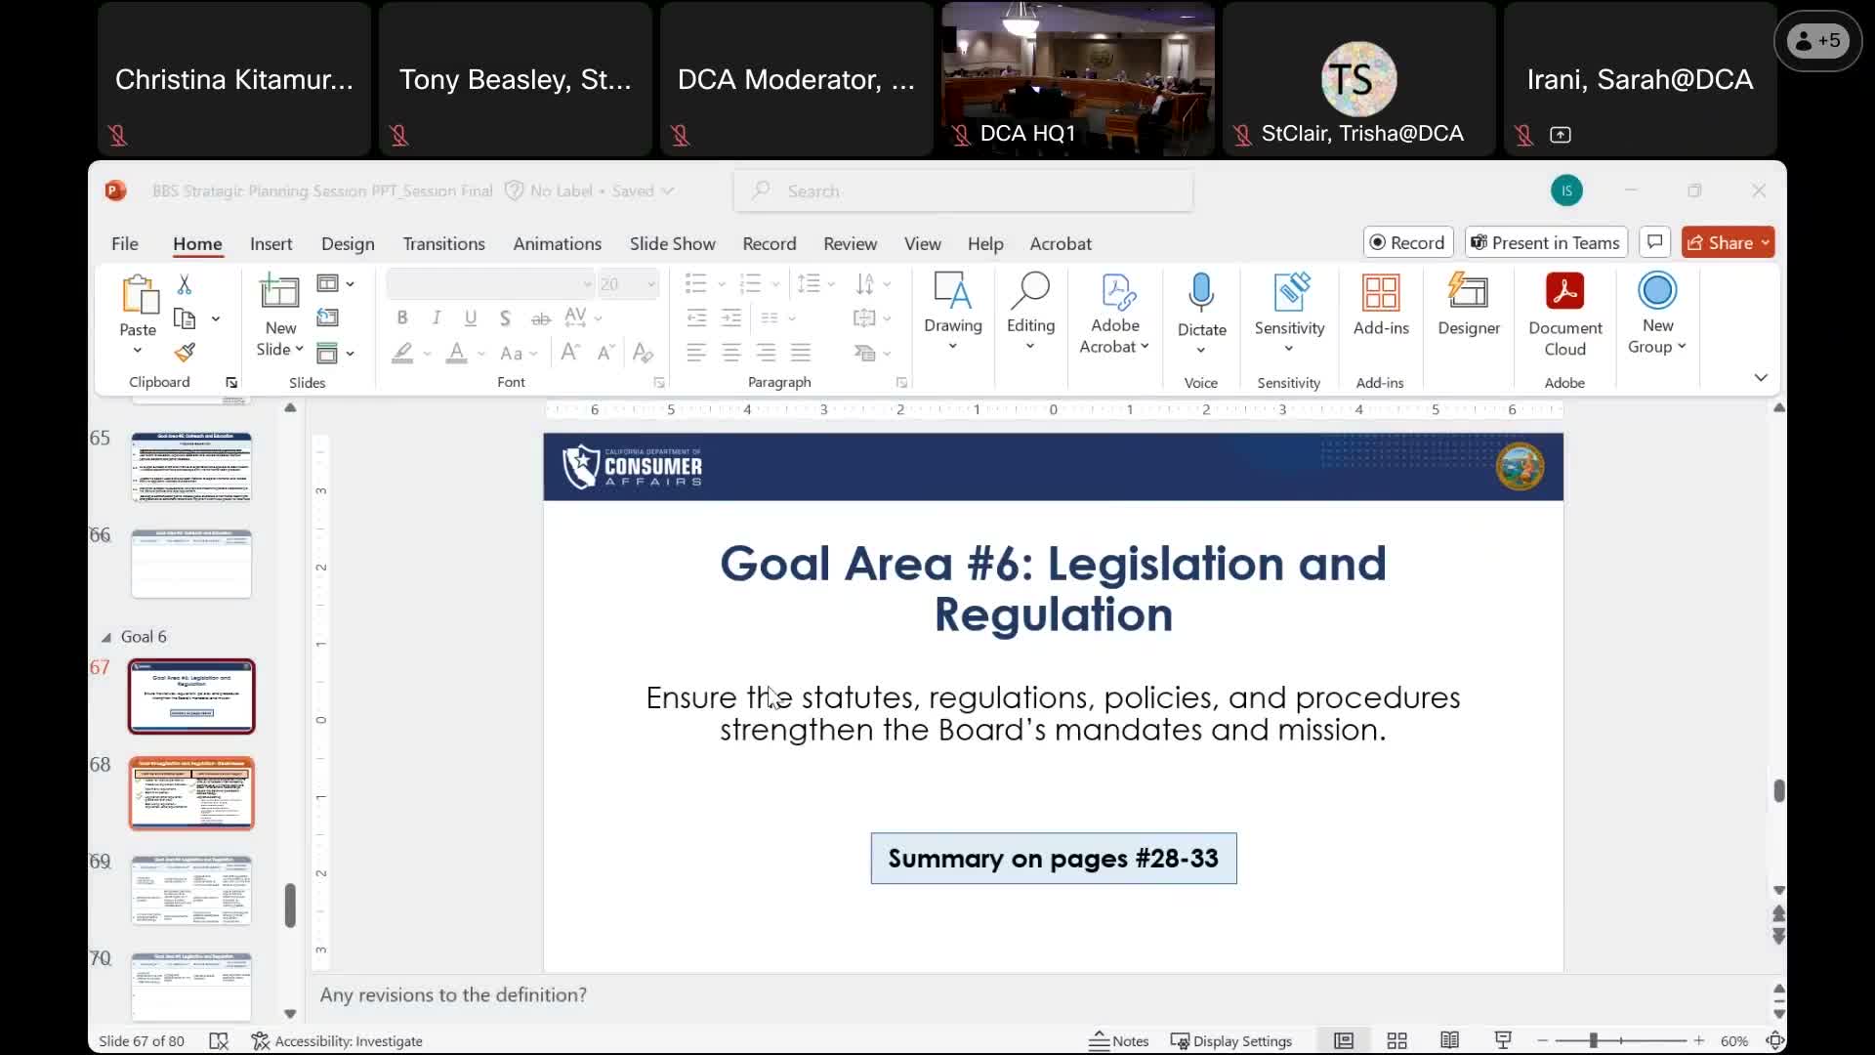
Task: Open the Slide Show tab
Action: click(672, 243)
